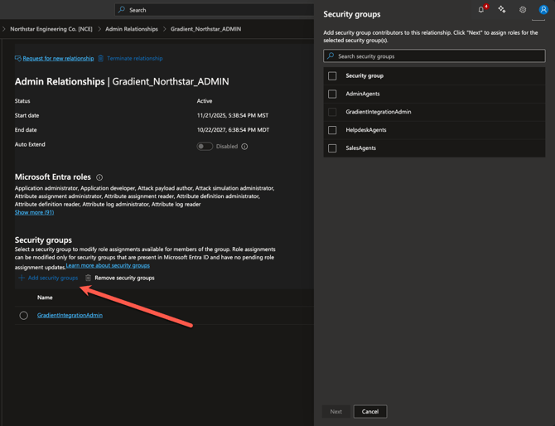Open the settings gear icon

coord(523,10)
